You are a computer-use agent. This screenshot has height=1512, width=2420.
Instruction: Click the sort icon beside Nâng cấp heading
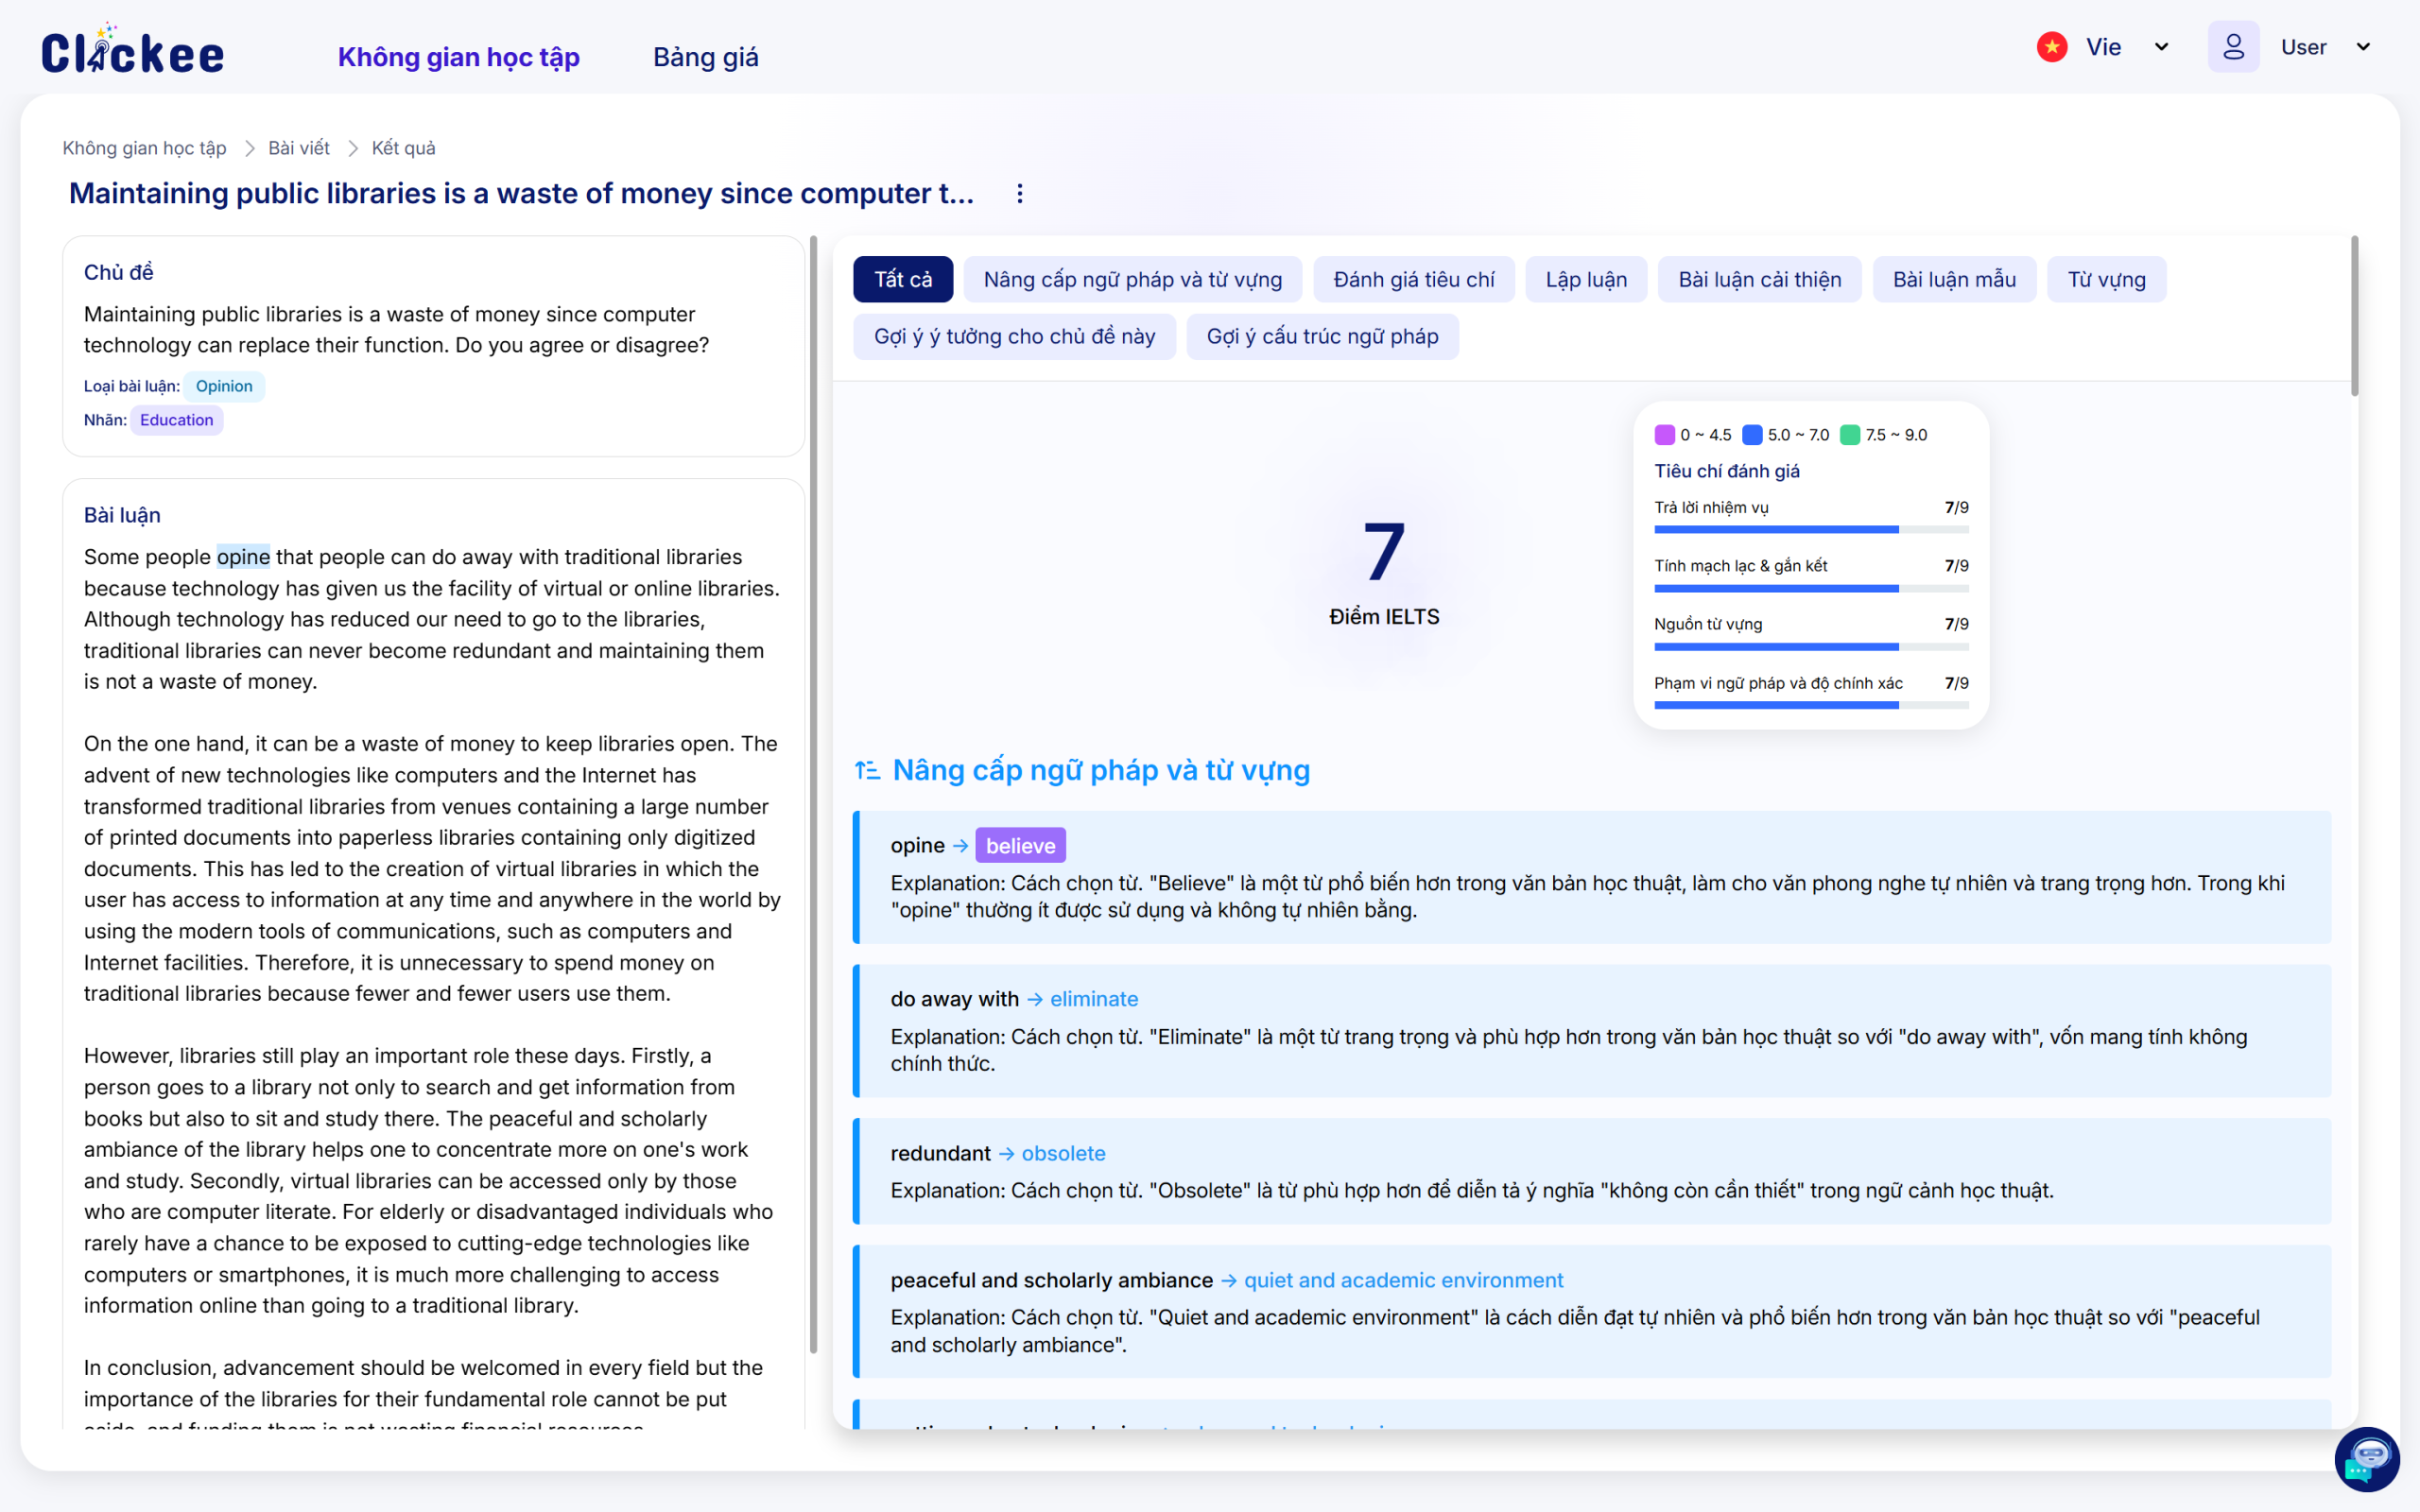[x=867, y=770]
